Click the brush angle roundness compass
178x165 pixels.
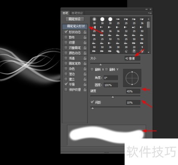point(132,78)
